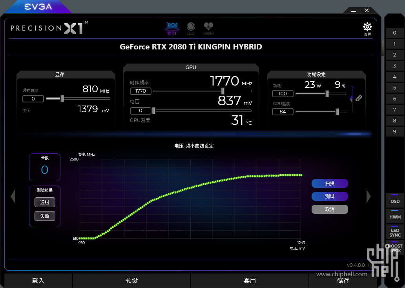Click 储存 save at bottom
Image resolution: width=405 pixels, height=288 pixels.
coord(343,281)
